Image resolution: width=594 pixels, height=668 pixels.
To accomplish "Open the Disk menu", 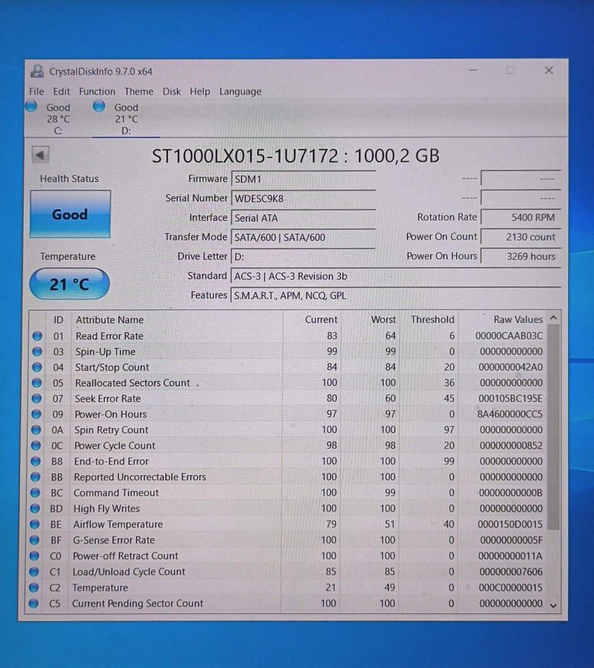I will pos(171,92).
